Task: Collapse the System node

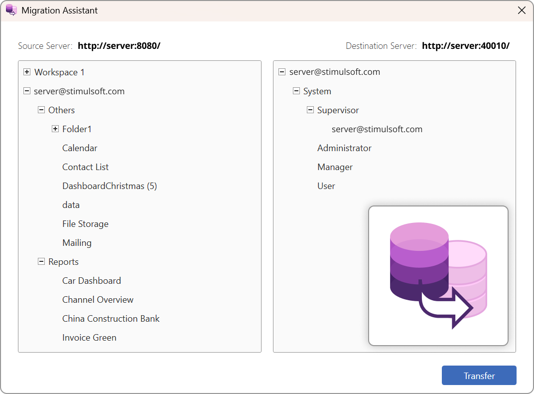Action: click(296, 91)
